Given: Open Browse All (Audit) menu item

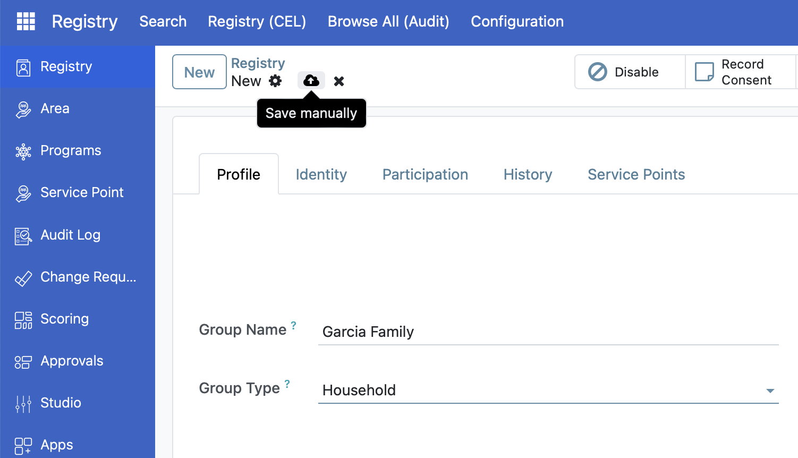Looking at the screenshot, I should tap(388, 21).
